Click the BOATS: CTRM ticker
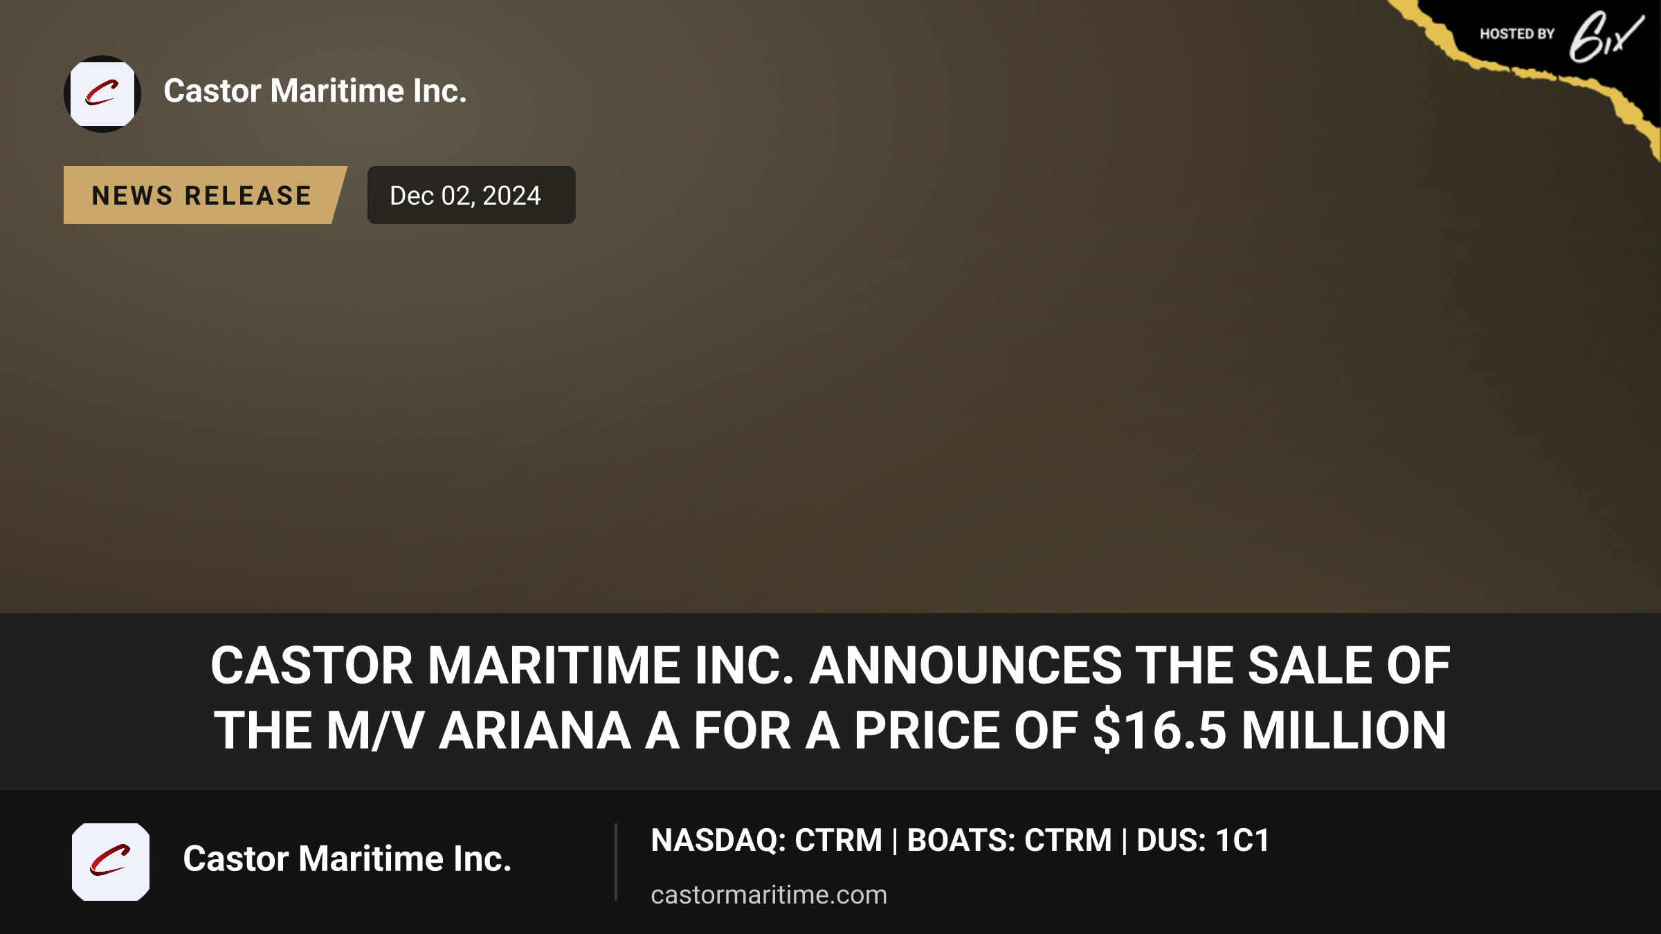The image size is (1661, 934). click(1010, 840)
